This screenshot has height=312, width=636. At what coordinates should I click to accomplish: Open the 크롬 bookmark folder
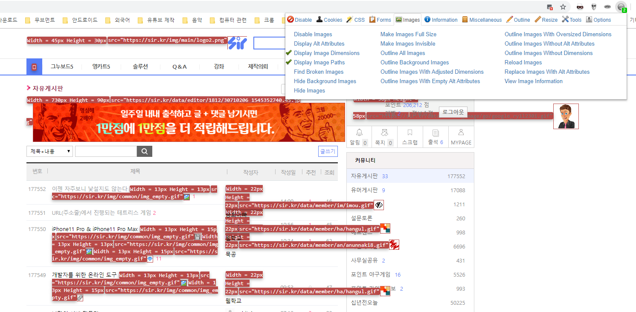click(x=264, y=20)
